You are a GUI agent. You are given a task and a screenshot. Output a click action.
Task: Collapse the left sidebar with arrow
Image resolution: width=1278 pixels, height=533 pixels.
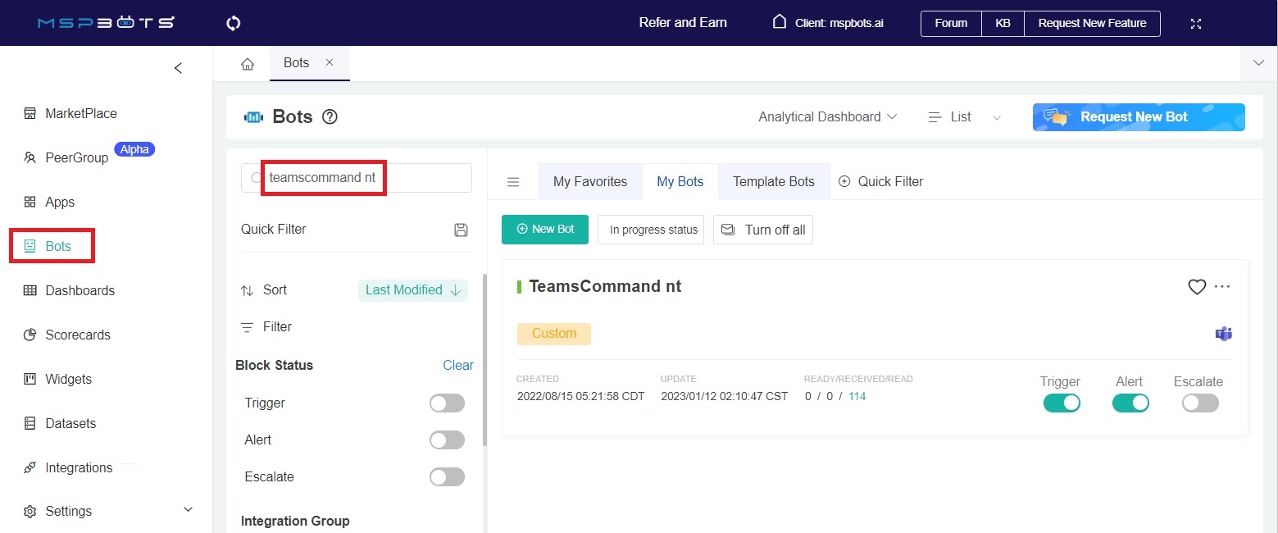(178, 68)
